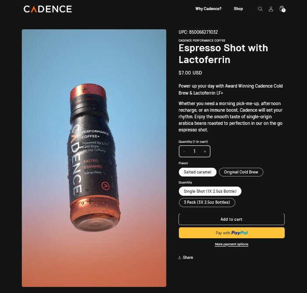Click the share upload arrow icon
Viewport: 307px width, 293px height.
180,258
